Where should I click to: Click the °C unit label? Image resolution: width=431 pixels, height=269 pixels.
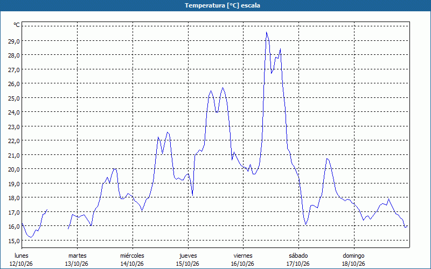[17, 25]
